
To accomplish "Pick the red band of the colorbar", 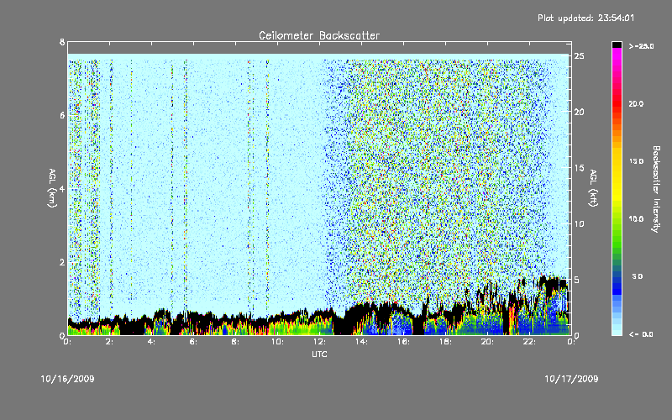I will point(617,102).
